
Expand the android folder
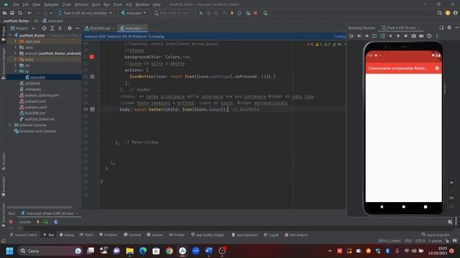(16, 54)
